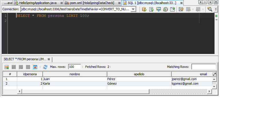Click the grayed Back navigation icon

pyautogui.click(x=188, y=9)
